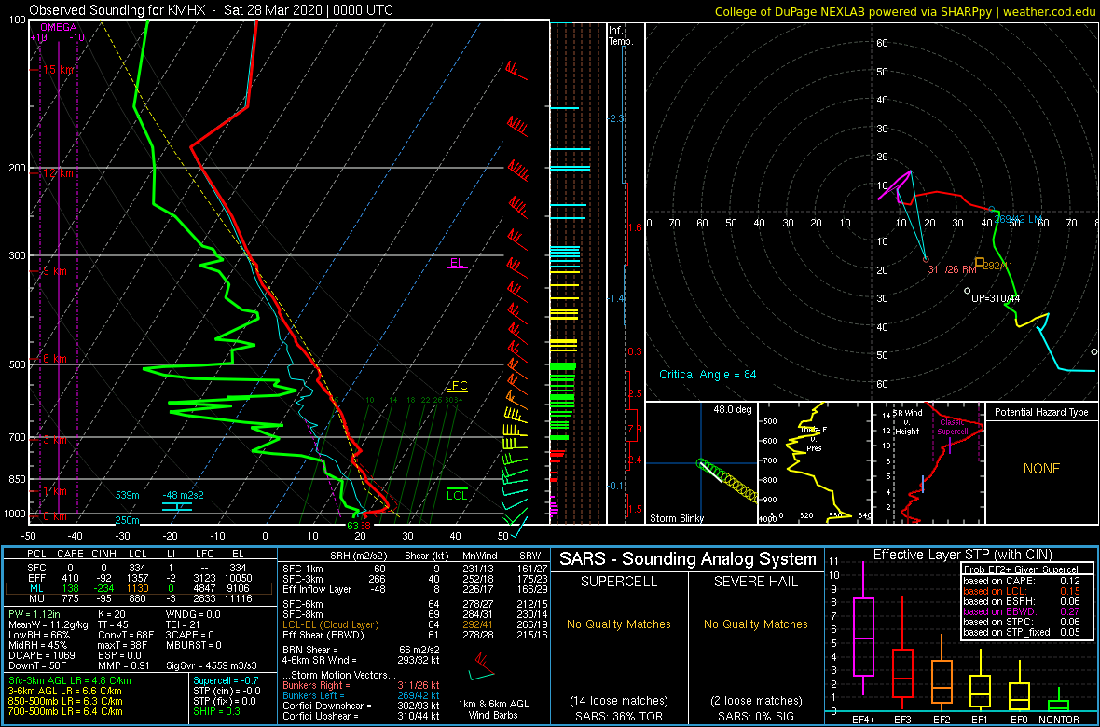Click the '(14 loose matches)' text

(x=619, y=700)
